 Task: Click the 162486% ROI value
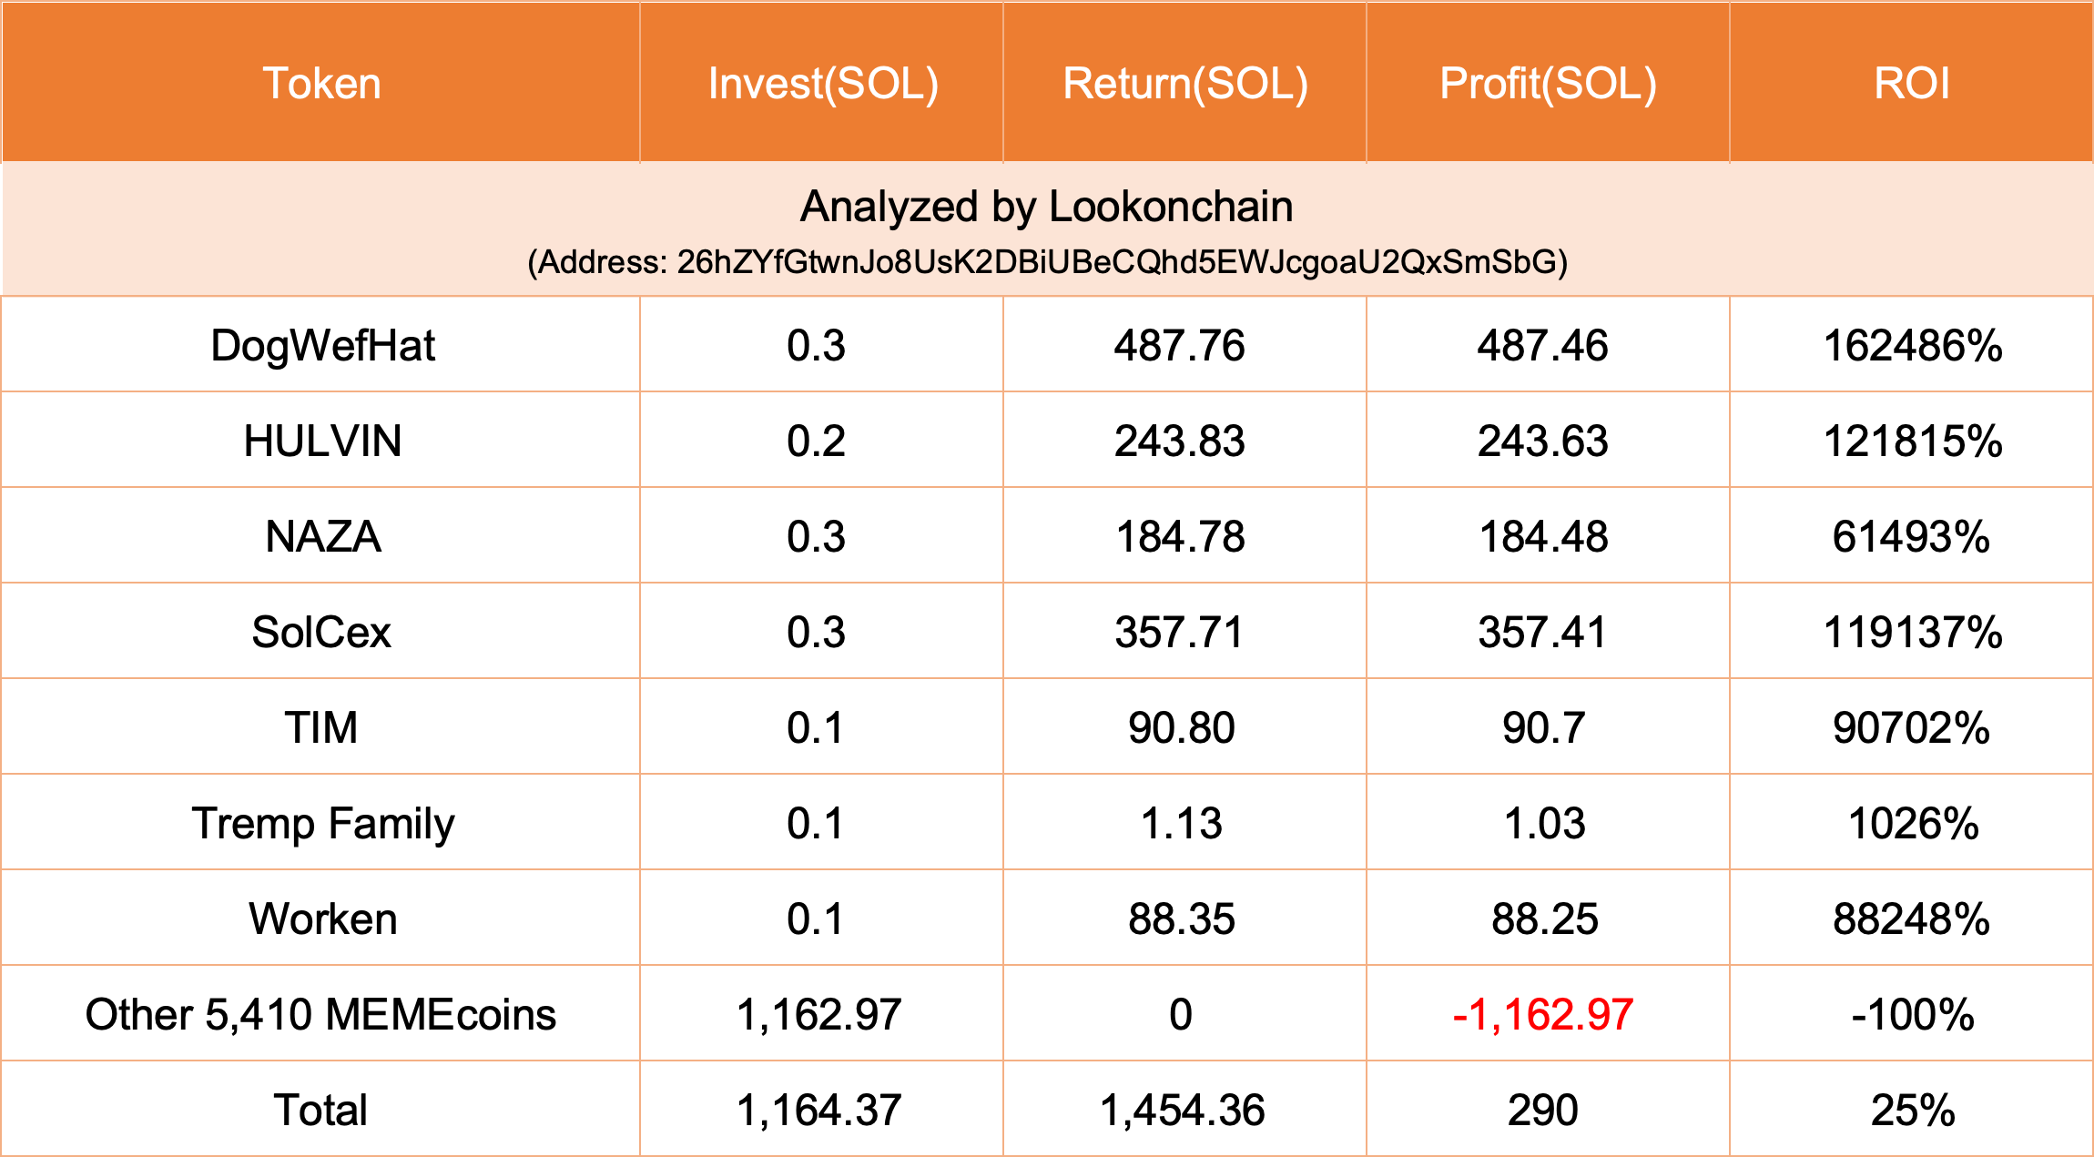1912,346
